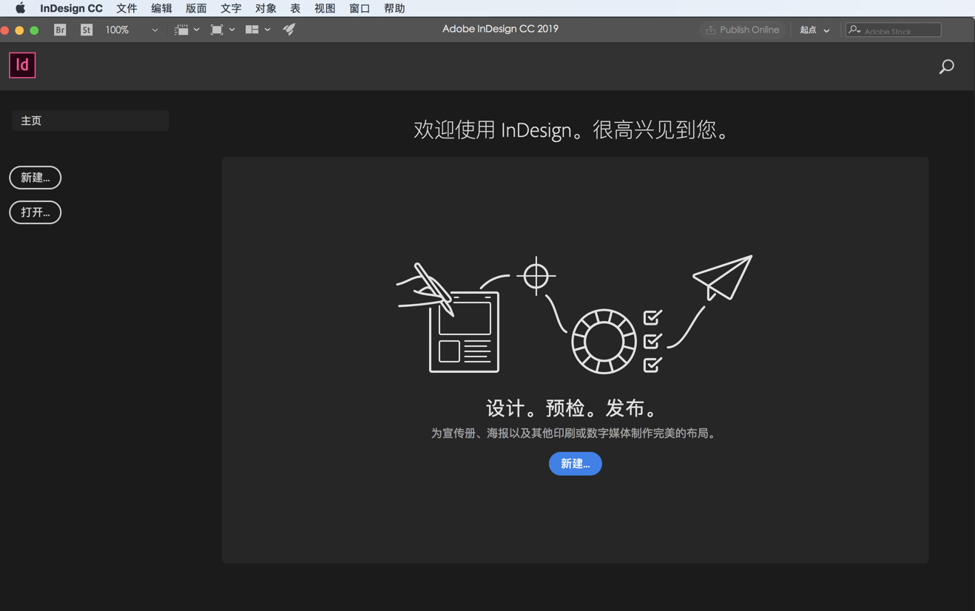Click the search magnifier icon on the start screen
975x611 pixels.
click(946, 67)
